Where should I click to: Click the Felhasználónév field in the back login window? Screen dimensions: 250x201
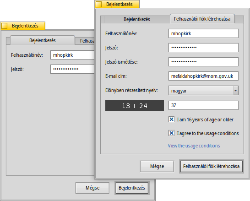pos(72,55)
